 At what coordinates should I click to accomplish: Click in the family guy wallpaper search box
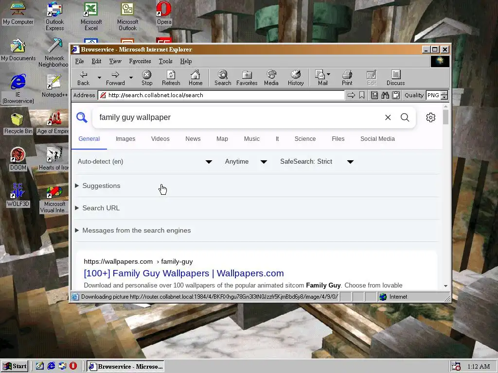tap(238, 118)
